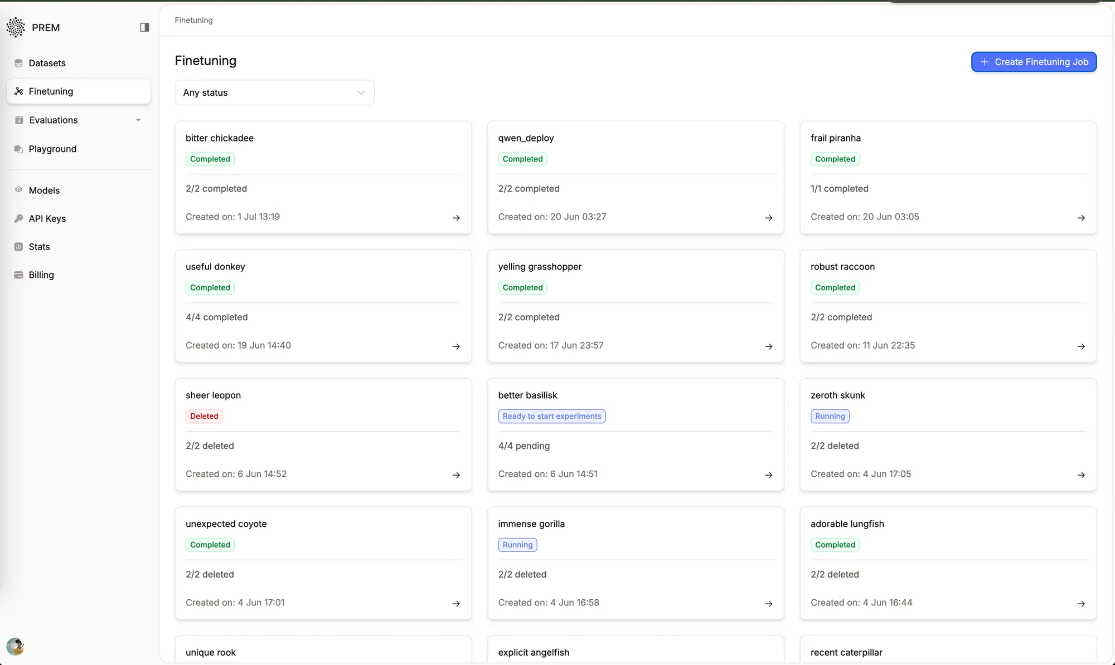Screen dimensions: 1115x665
Task: Click the Ready to start experiments badge
Action: 551,416
